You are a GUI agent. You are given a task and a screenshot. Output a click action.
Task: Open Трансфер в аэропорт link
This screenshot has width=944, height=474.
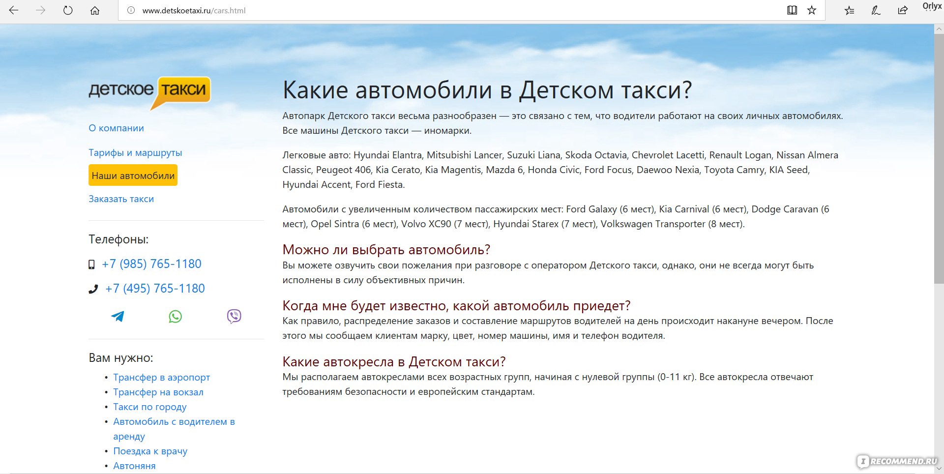(161, 377)
